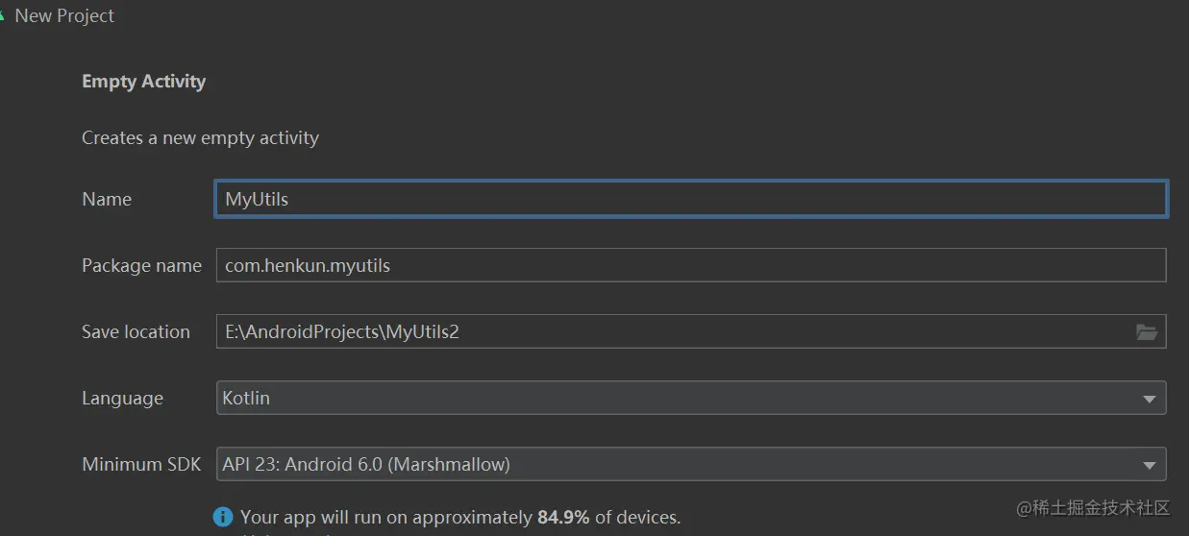Click the Language dropdown arrow
This screenshot has width=1189, height=536.
(x=1150, y=399)
